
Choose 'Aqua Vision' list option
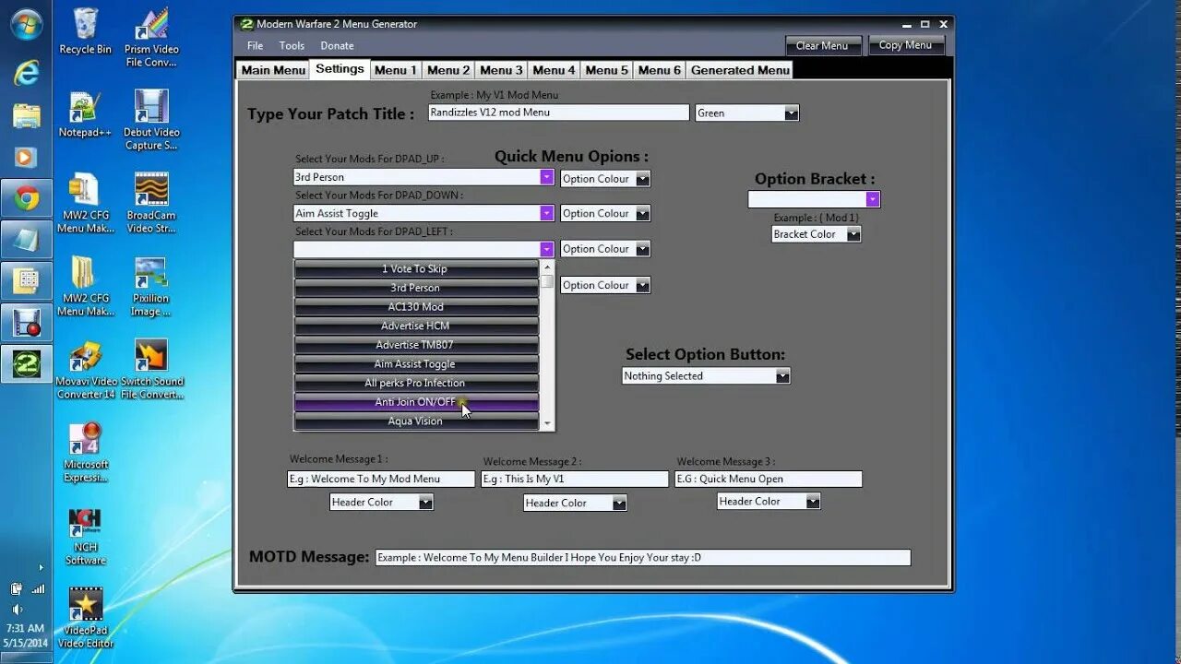click(x=416, y=421)
